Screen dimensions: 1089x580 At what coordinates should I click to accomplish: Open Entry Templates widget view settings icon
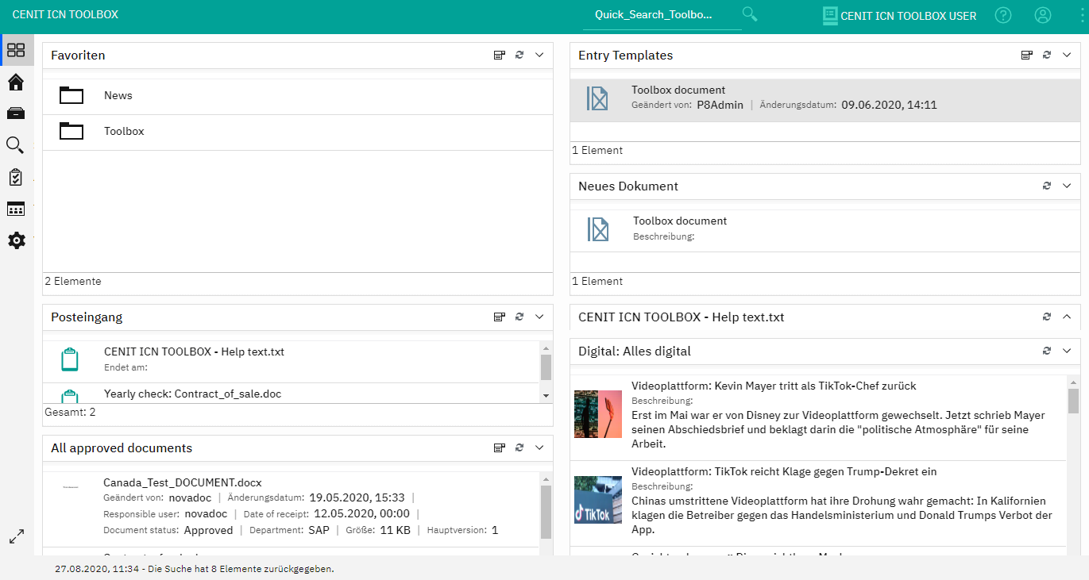pyautogui.click(x=1027, y=55)
